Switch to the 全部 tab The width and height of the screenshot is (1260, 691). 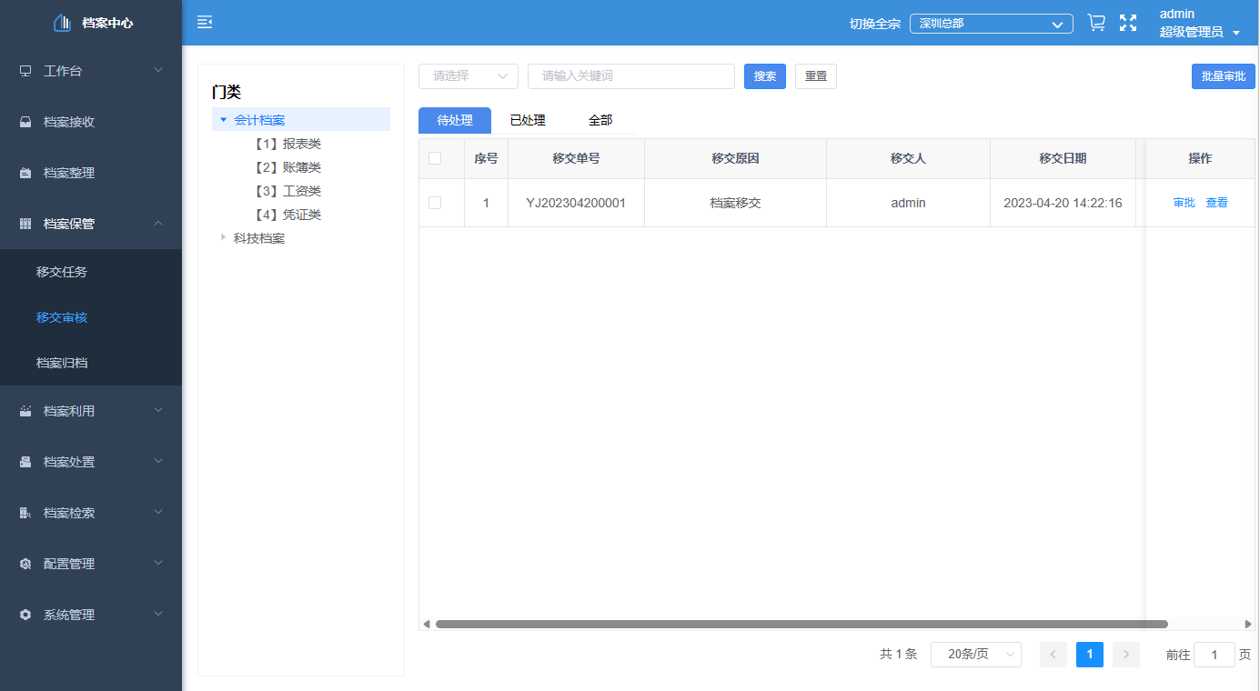[600, 119]
